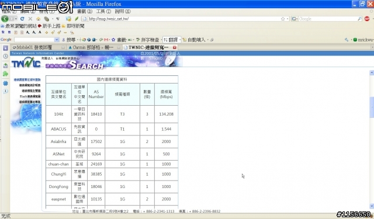Open the 說明 (H) menu
The height and width of the screenshot is (219, 374).
[x=123, y=11]
